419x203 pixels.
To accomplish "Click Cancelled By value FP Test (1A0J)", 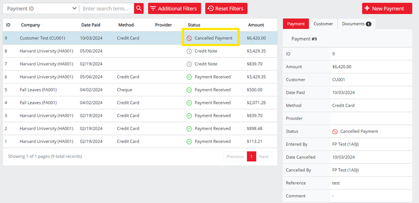I will click(345, 170).
